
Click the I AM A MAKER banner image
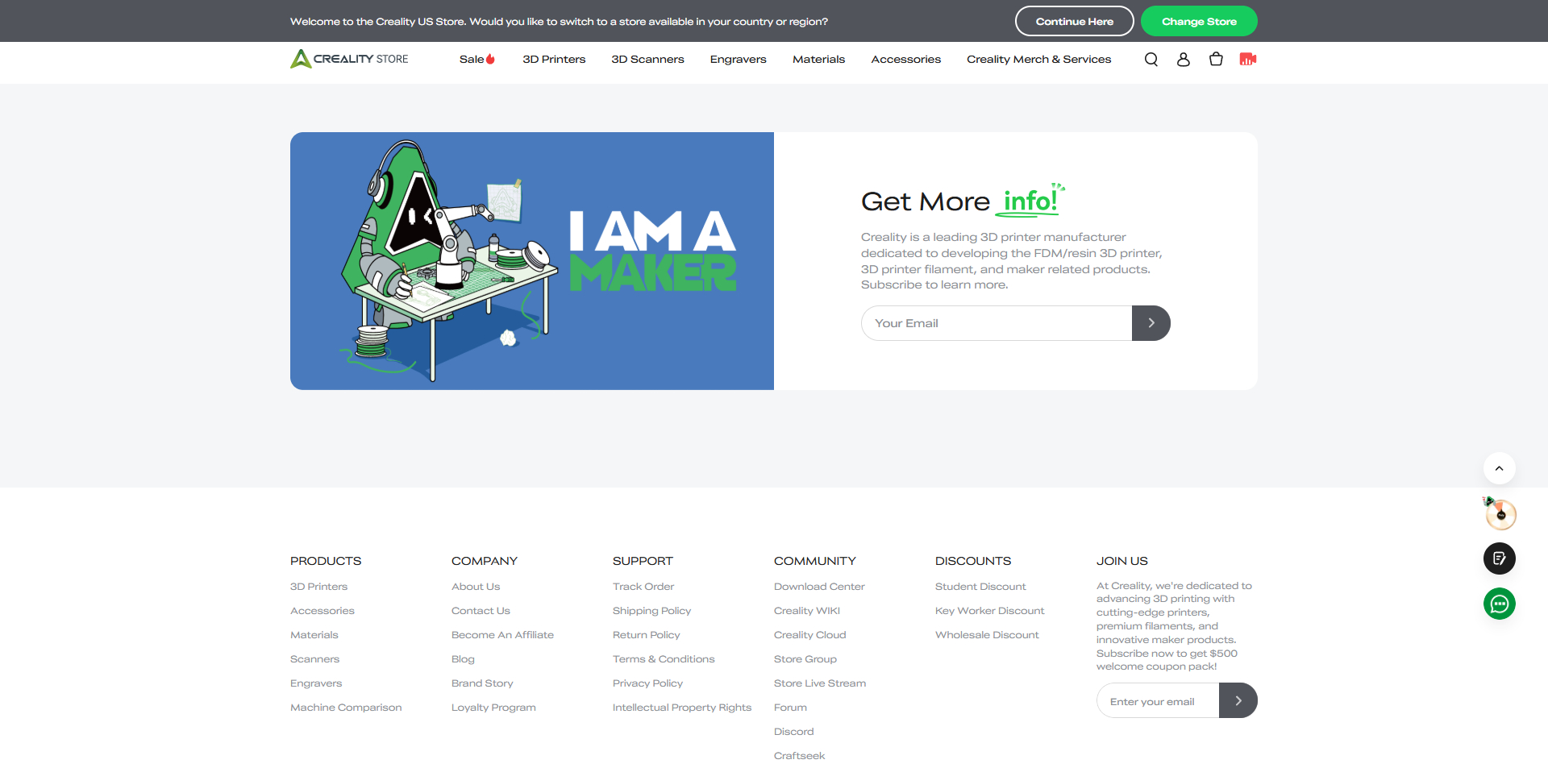(532, 261)
